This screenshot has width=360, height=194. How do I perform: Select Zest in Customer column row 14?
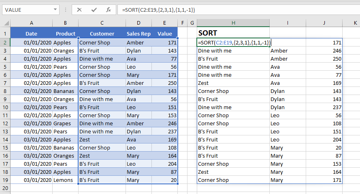click(102, 140)
